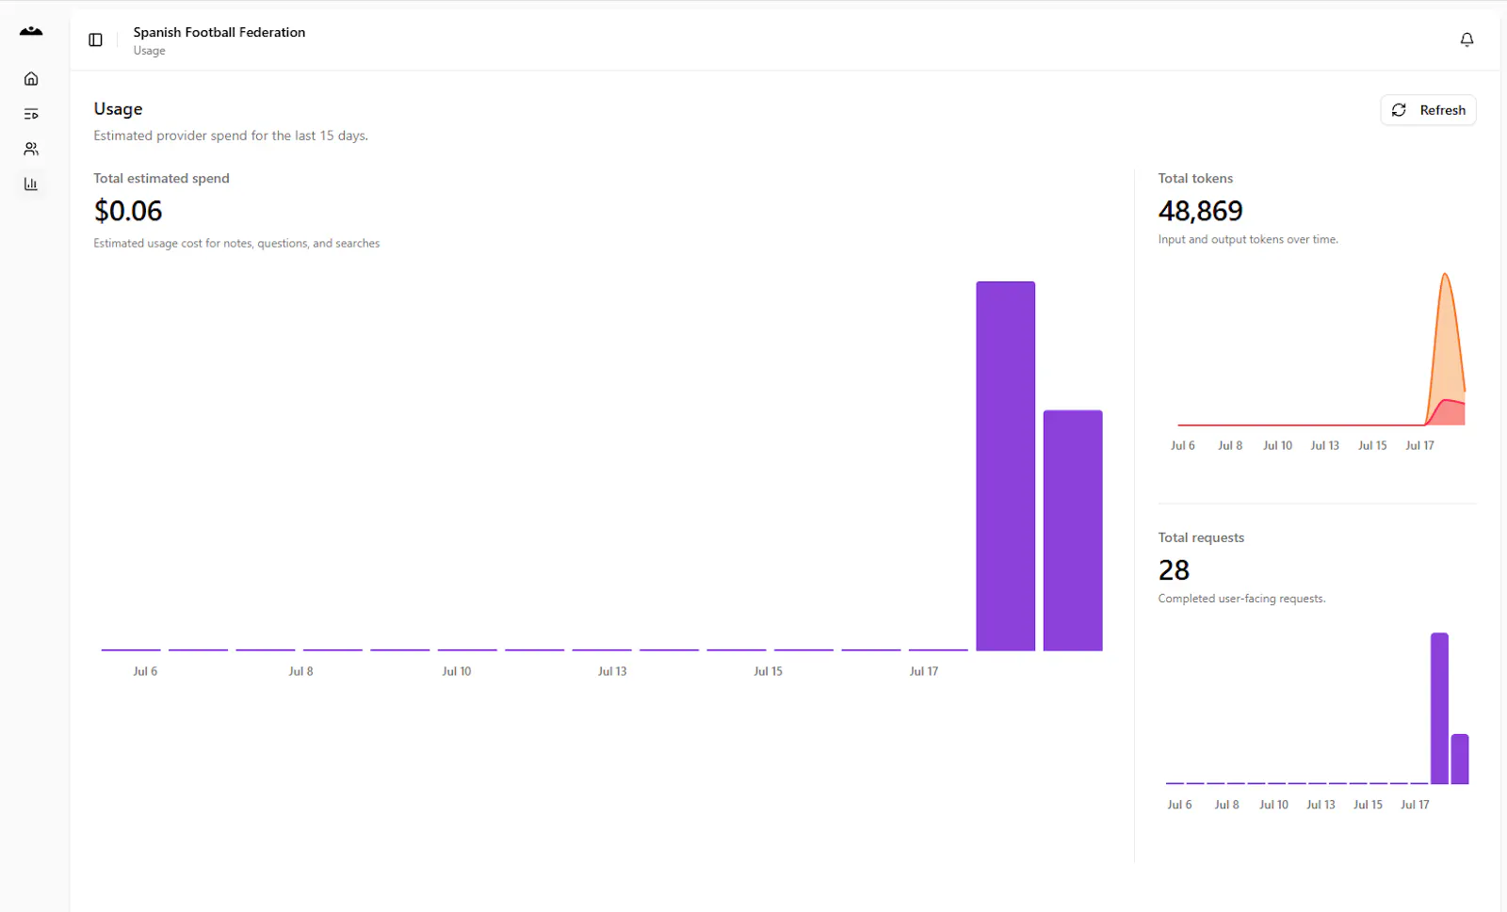This screenshot has width=1507, height=912.
Task: Click Jul 17 label under tokens chart
Action: click(x=1419, y=445)
